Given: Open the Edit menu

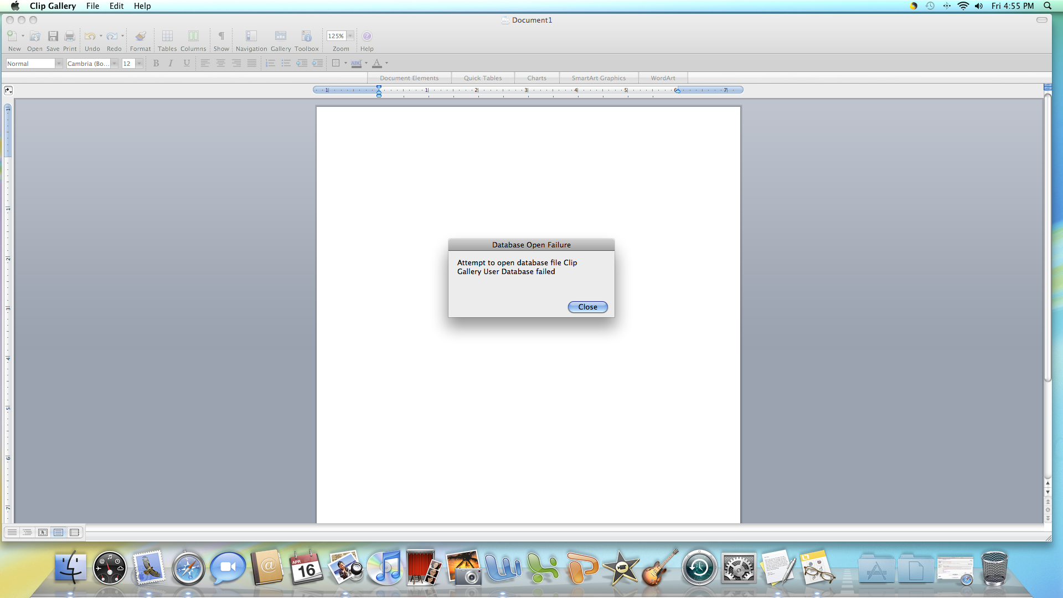Looking at the screenshot, I should point(116,6).
